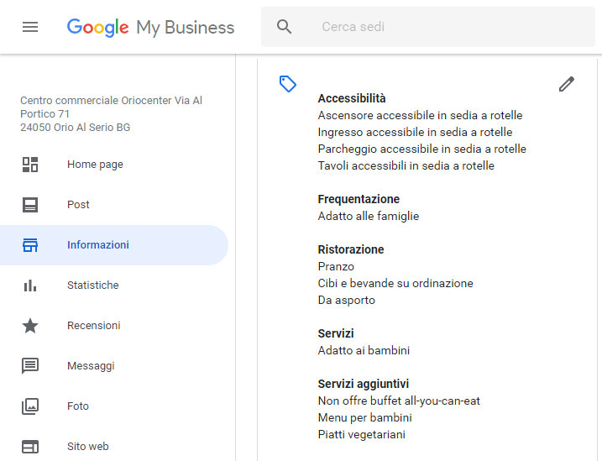Click the search magnifier icon

click(x=284, y=27)
